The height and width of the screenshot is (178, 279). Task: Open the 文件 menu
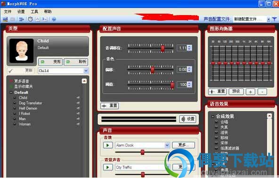(8, 12)
